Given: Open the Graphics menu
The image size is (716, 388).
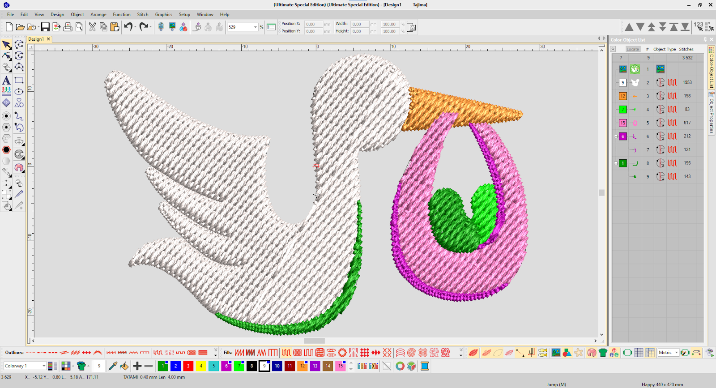Looking at the screenshot, I should [x=164, y=14].
